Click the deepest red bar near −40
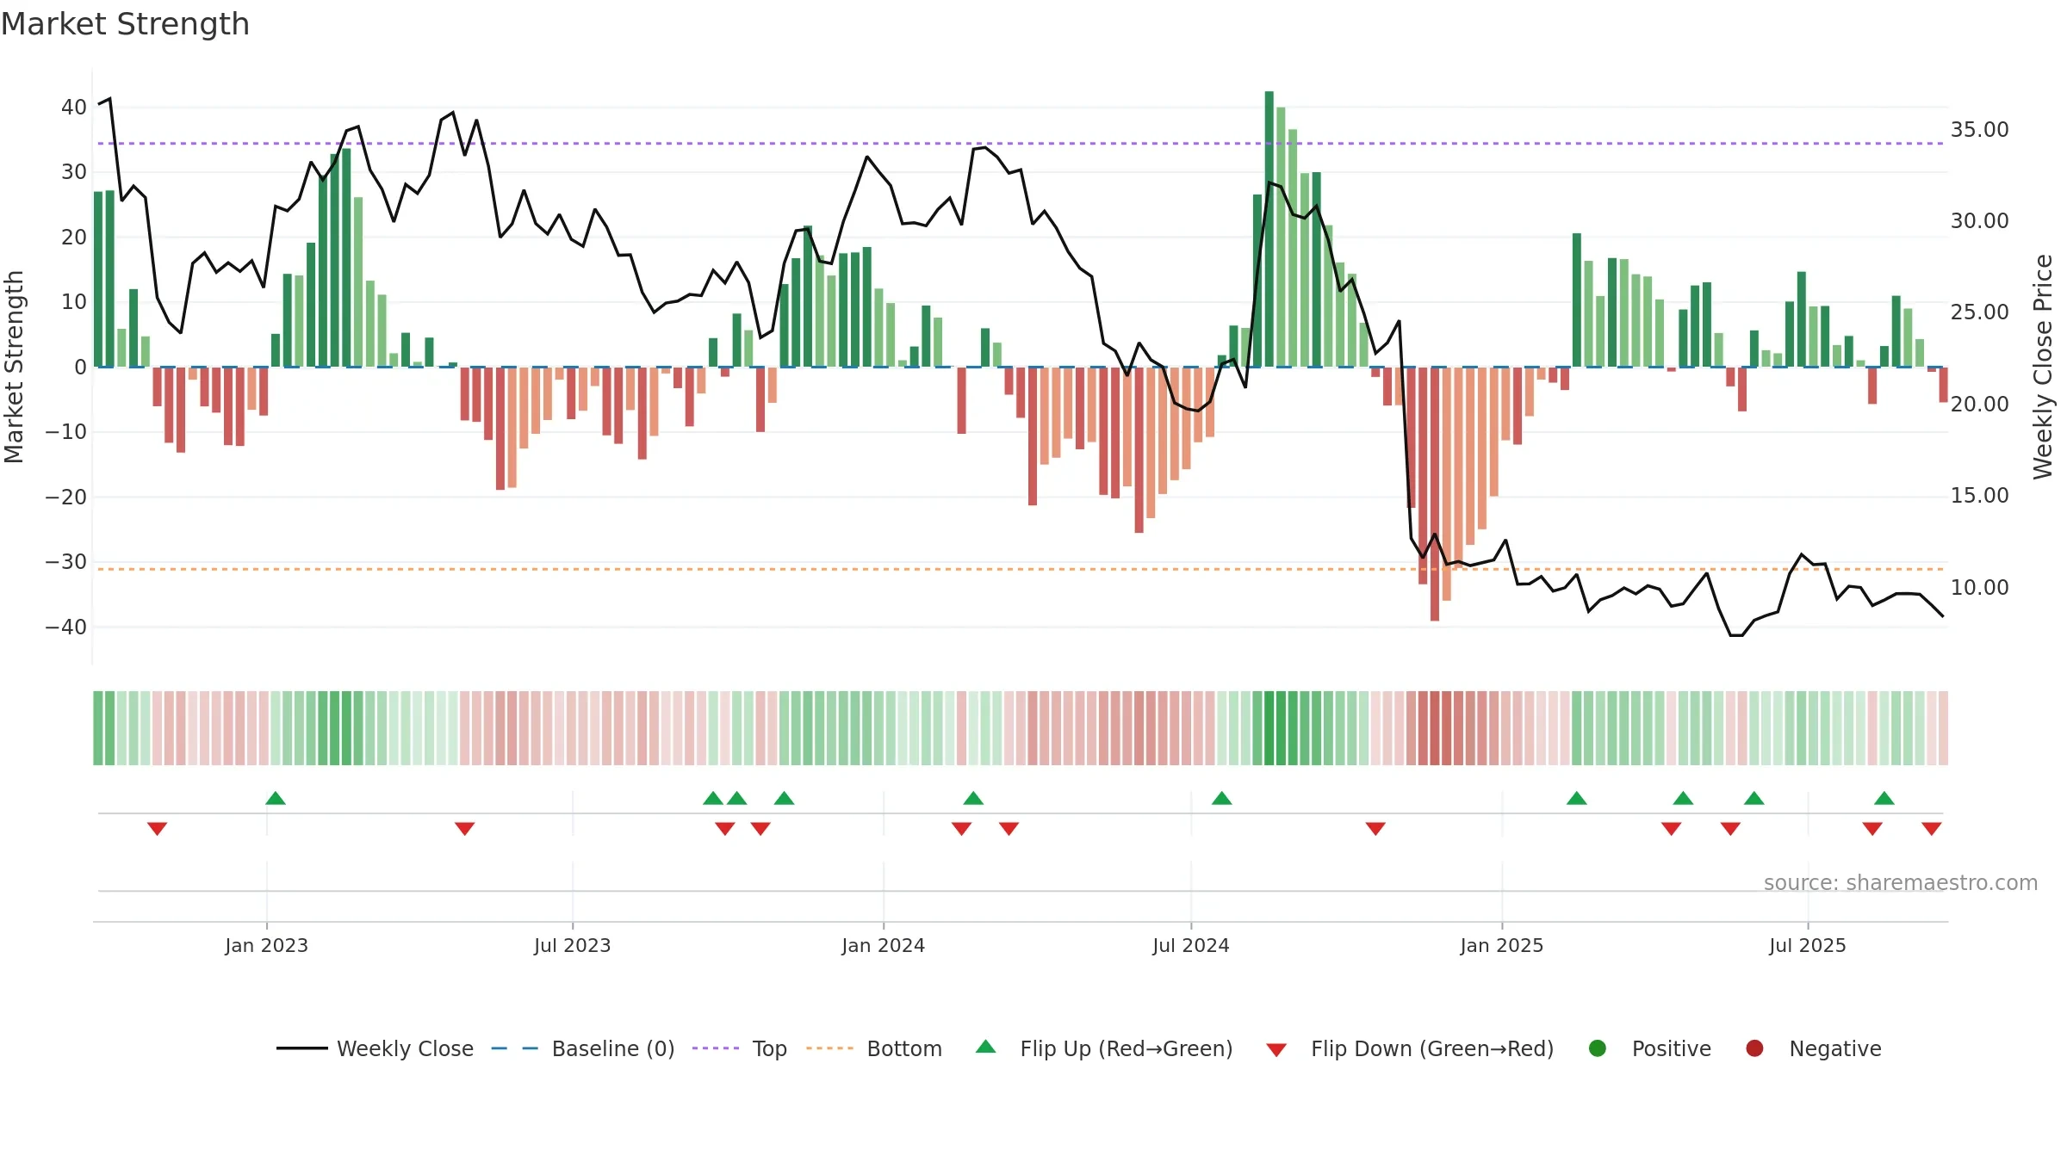The width and height of the screenshot is (2067, 1162). point(1434,494)
